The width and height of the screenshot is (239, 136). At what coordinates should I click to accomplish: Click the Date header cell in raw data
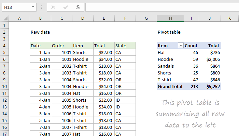coord(40,46)
